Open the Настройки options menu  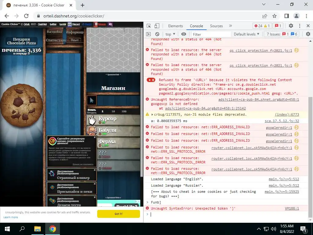click(54, 32)
